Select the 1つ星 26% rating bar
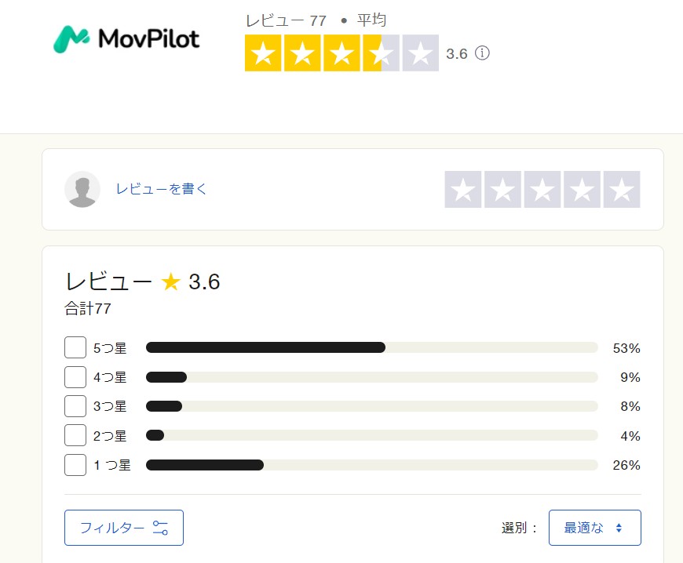Image resolution: width=683 pixels, height=563 pixels. coord(371,465)
